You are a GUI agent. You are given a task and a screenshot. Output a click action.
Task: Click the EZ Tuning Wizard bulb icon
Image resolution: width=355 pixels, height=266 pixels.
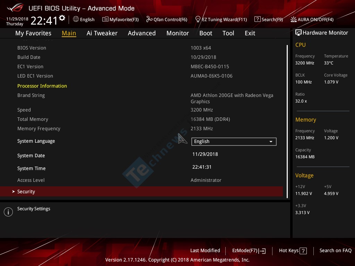[x=198, y=19]
